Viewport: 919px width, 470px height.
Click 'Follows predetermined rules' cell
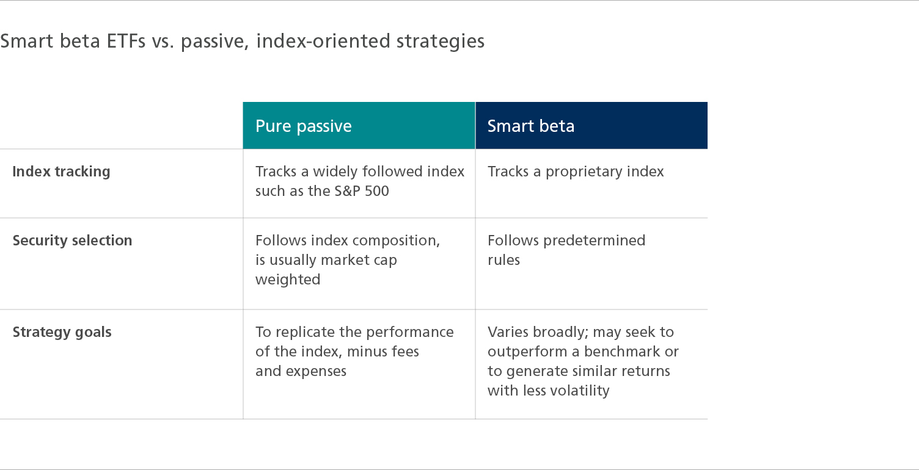(x=566, y=250)
